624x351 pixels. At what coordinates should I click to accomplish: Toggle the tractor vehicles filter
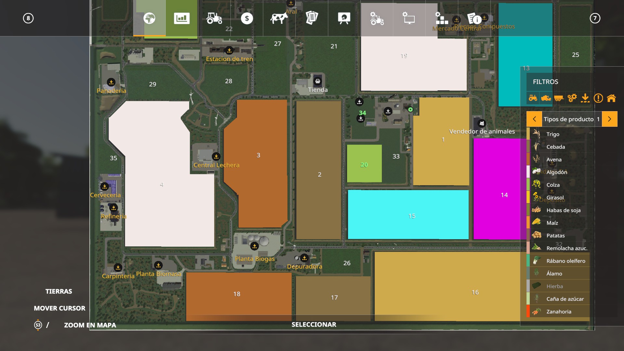[533, 98]
